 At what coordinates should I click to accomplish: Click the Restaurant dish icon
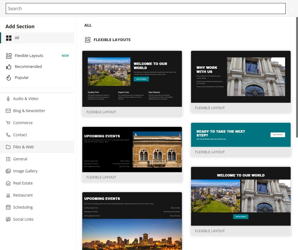[8, 195]
